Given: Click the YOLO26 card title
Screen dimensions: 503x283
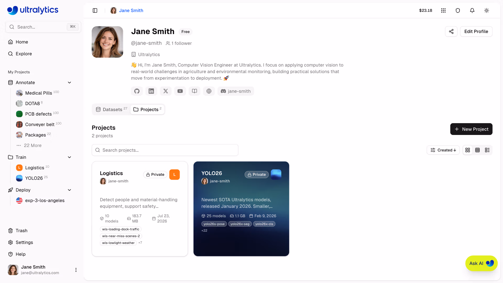Looking at the screenshot, I should (212, 173).
